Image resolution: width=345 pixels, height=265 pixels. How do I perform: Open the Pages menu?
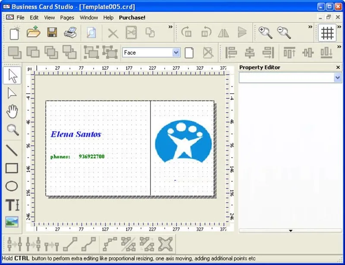67,18
